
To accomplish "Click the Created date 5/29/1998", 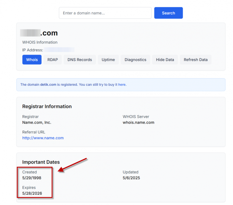I will tap(32, 178).
